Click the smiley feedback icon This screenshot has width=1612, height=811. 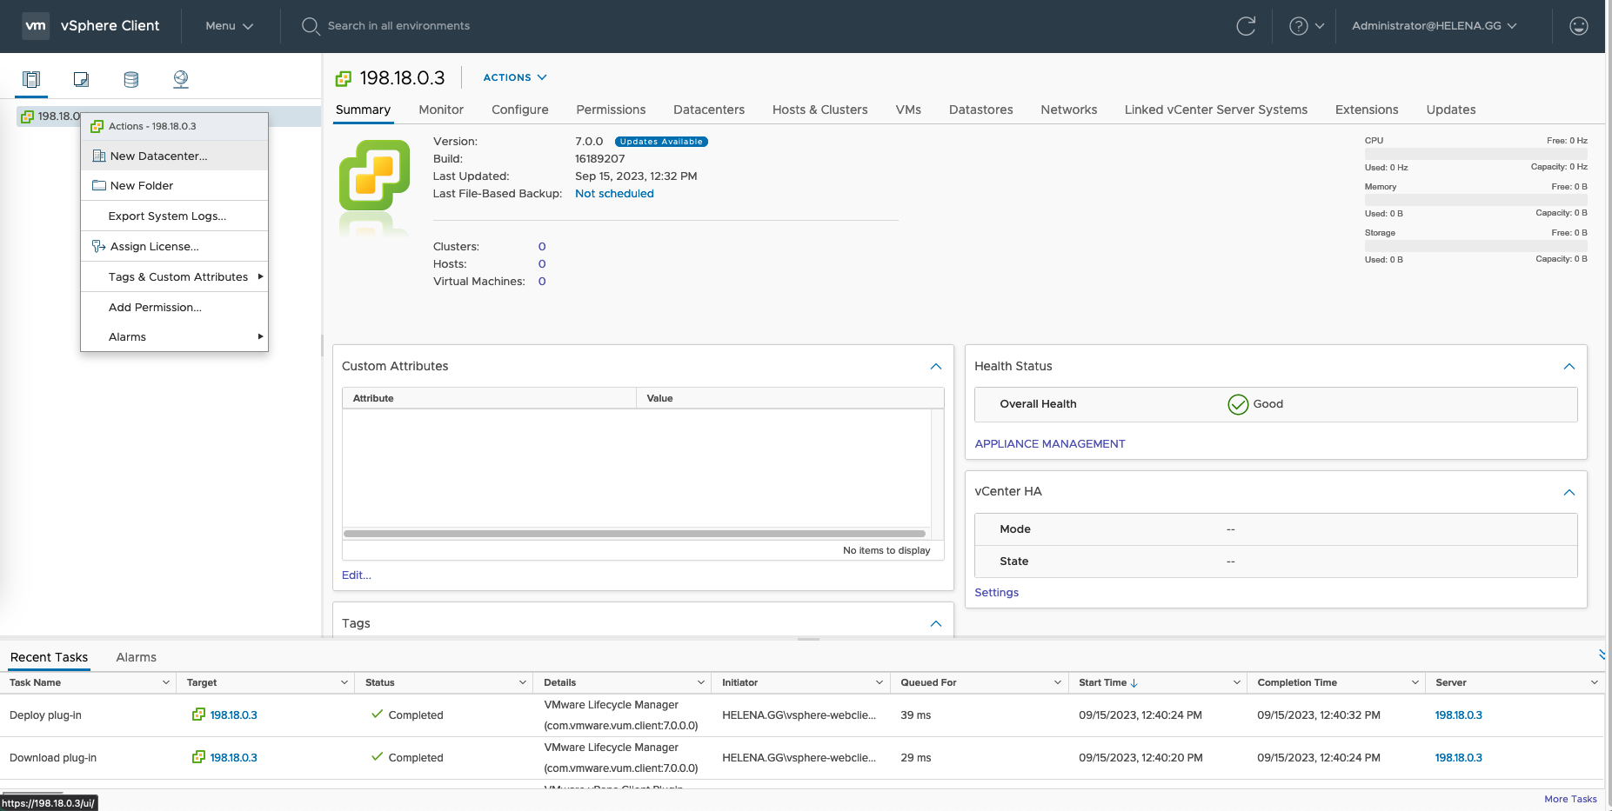pos(1578,26)
